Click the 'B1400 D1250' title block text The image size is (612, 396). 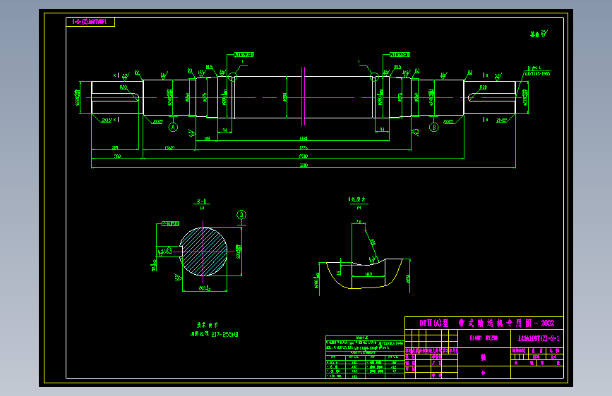pyautogui.click(x=484, y=338)
